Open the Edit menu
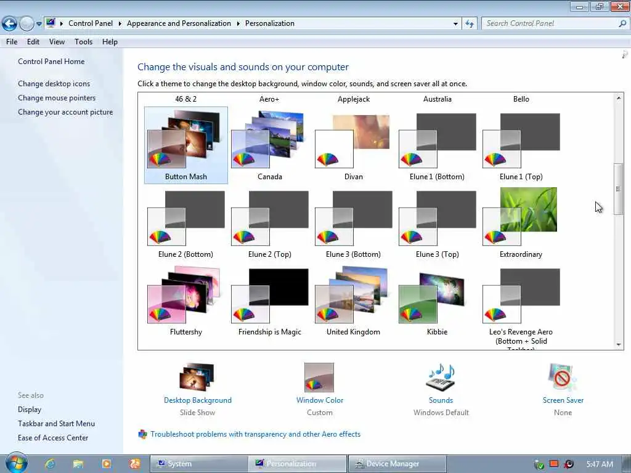Image resolution: width=631 pixels, height=473 pixels. [x=33, y=42]
